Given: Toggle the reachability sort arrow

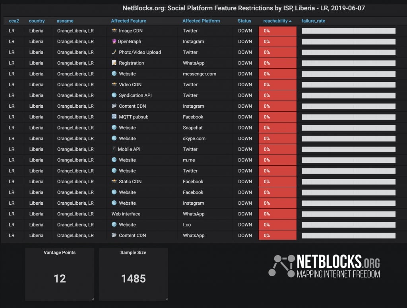Looking at the screenshot, I should click(290, 21).
